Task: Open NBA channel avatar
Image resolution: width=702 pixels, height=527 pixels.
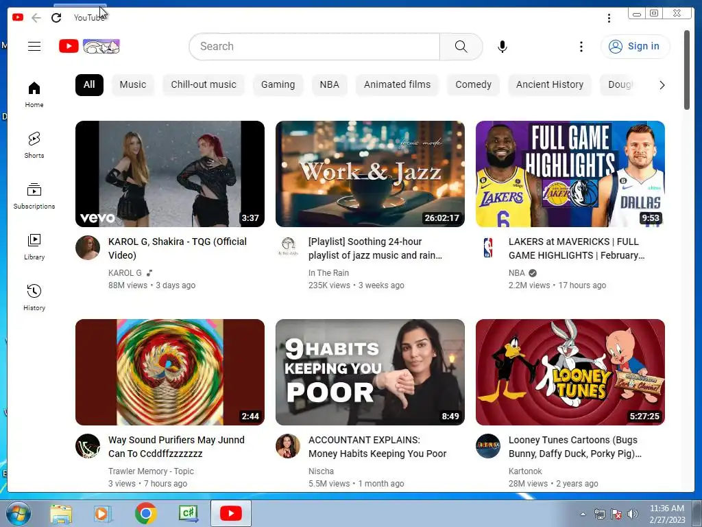Action: tap(488, 247)
